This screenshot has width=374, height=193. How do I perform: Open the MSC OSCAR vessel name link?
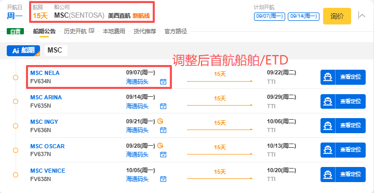point(47,146)
